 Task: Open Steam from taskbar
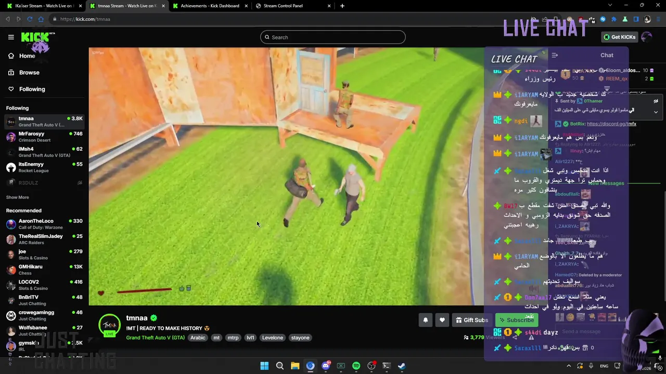(402, 366)
